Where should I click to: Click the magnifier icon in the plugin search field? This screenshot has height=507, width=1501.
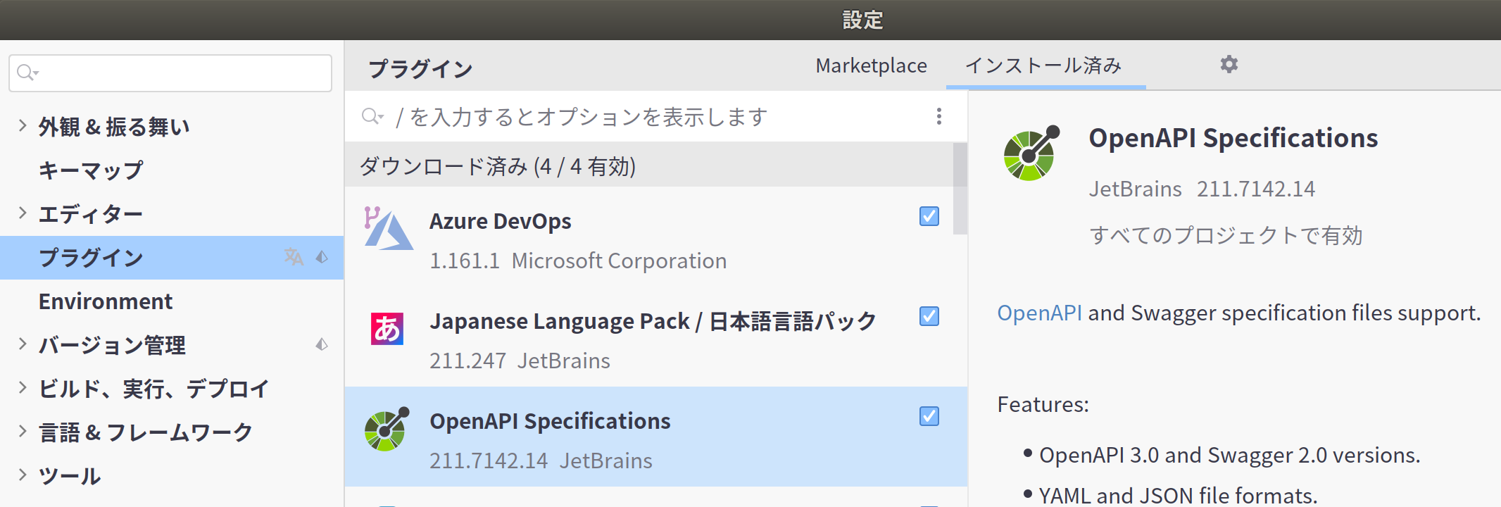[372, 116]
